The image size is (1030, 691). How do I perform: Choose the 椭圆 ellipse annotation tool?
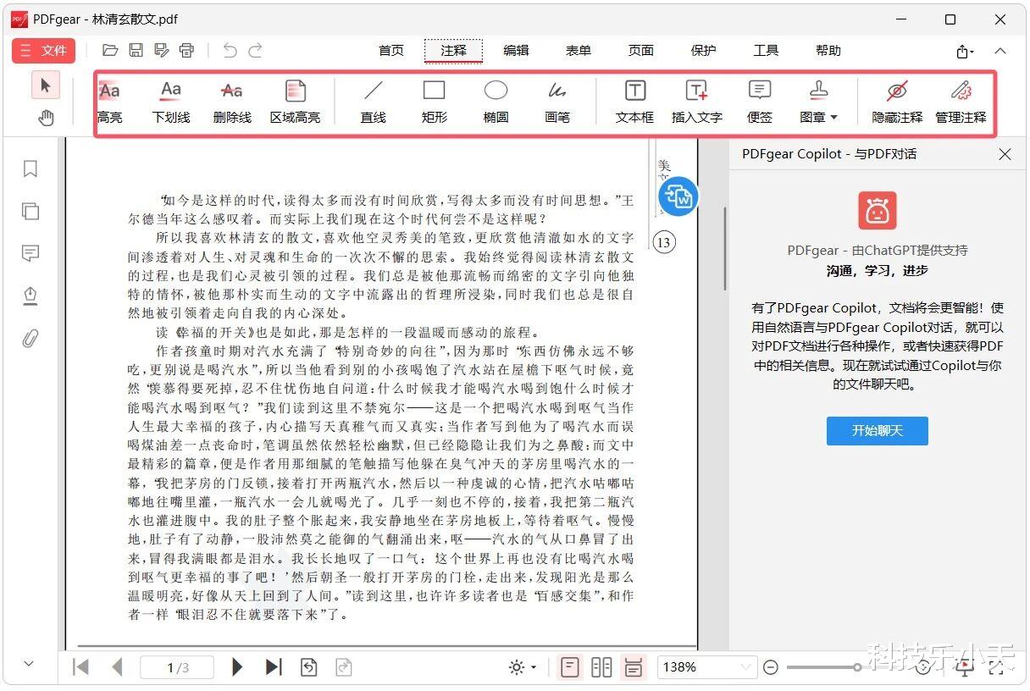point(496,102)
